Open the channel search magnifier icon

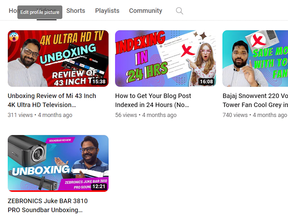tap(179, 11)
